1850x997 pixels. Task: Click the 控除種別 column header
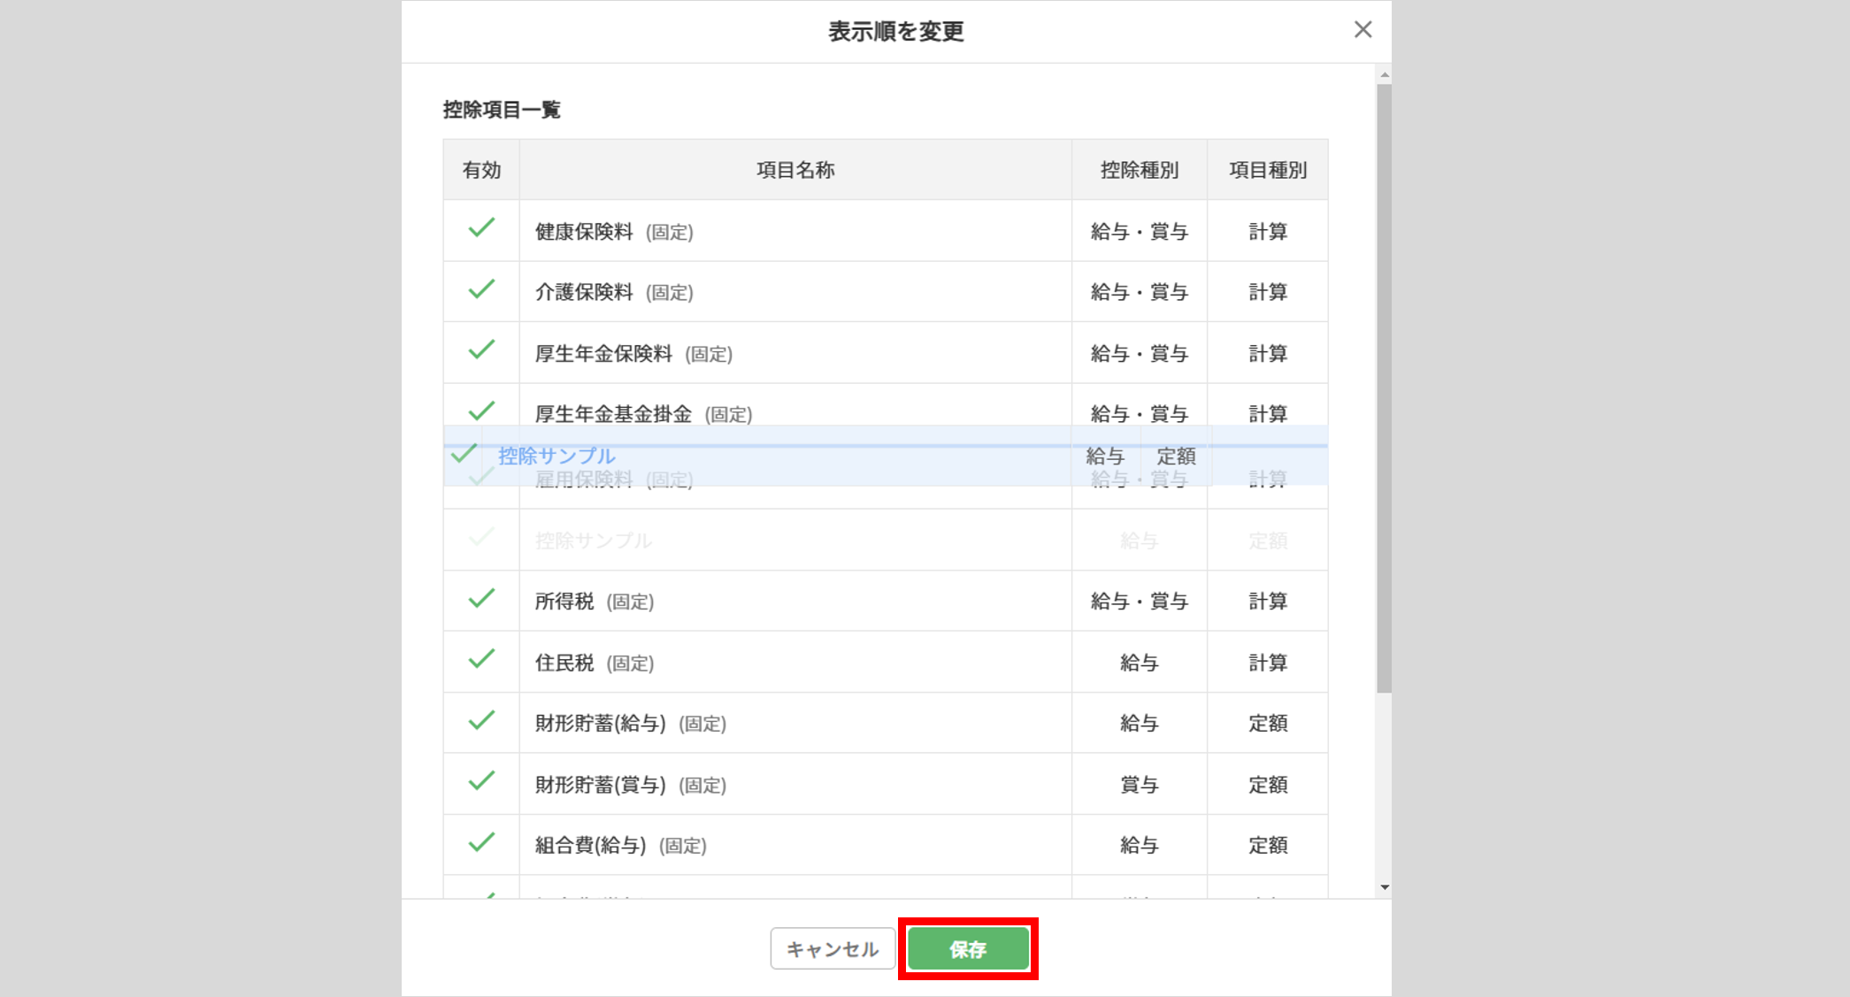[x=1139, y=170]
